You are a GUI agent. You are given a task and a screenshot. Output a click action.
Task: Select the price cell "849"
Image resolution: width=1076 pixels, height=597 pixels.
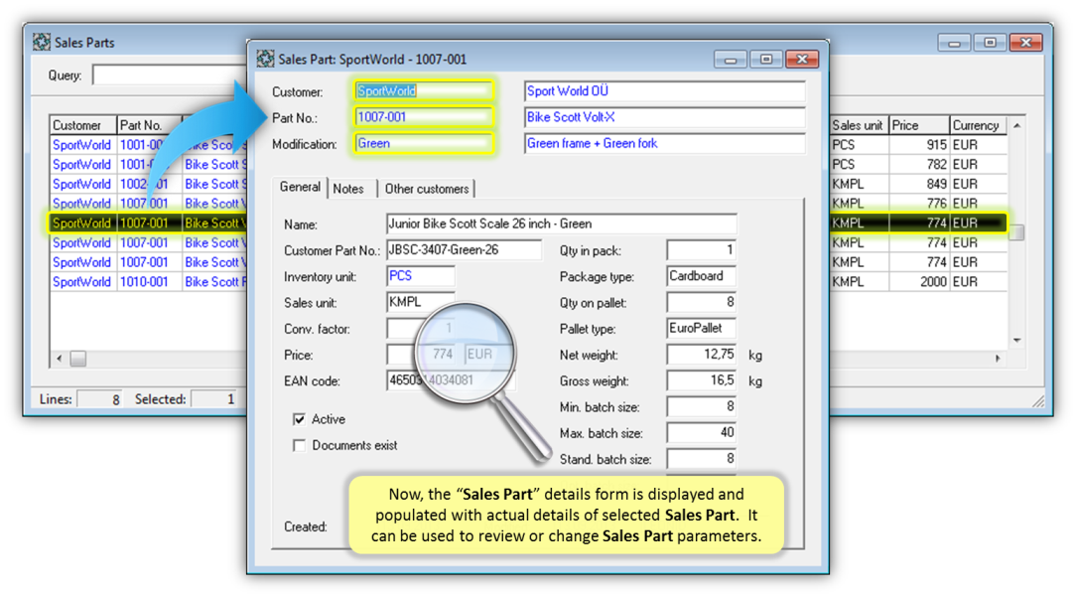click(x=919, y=184)
